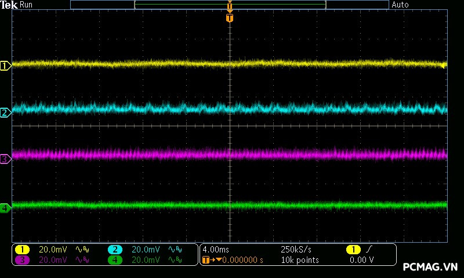Click the 4.00ms horizontal timebase readout
Screen dimensions: 464x278
216,250
